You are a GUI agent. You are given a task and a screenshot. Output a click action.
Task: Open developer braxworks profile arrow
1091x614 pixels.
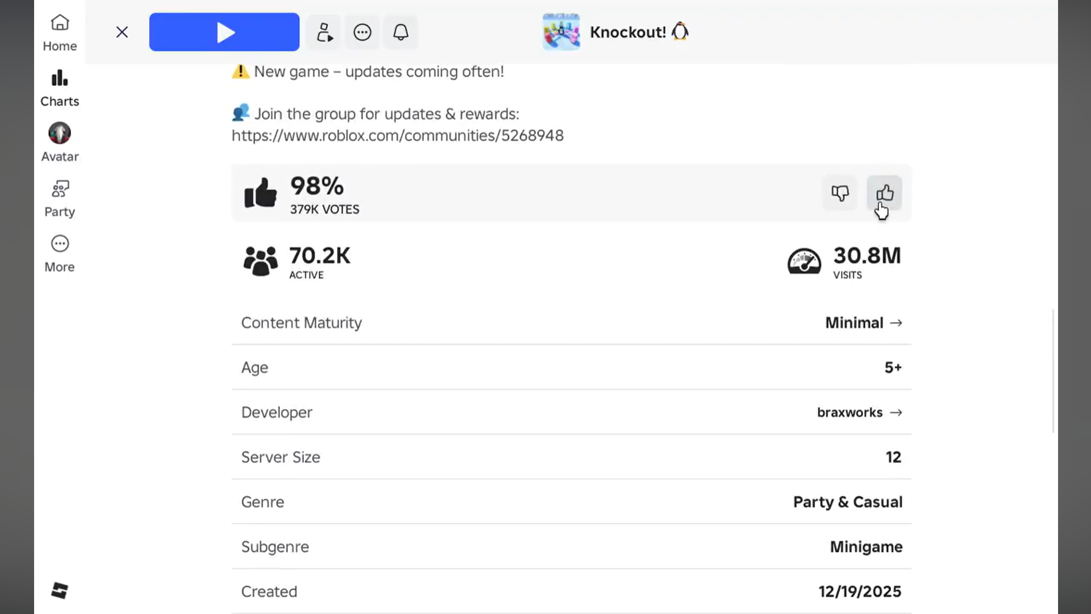896,413
